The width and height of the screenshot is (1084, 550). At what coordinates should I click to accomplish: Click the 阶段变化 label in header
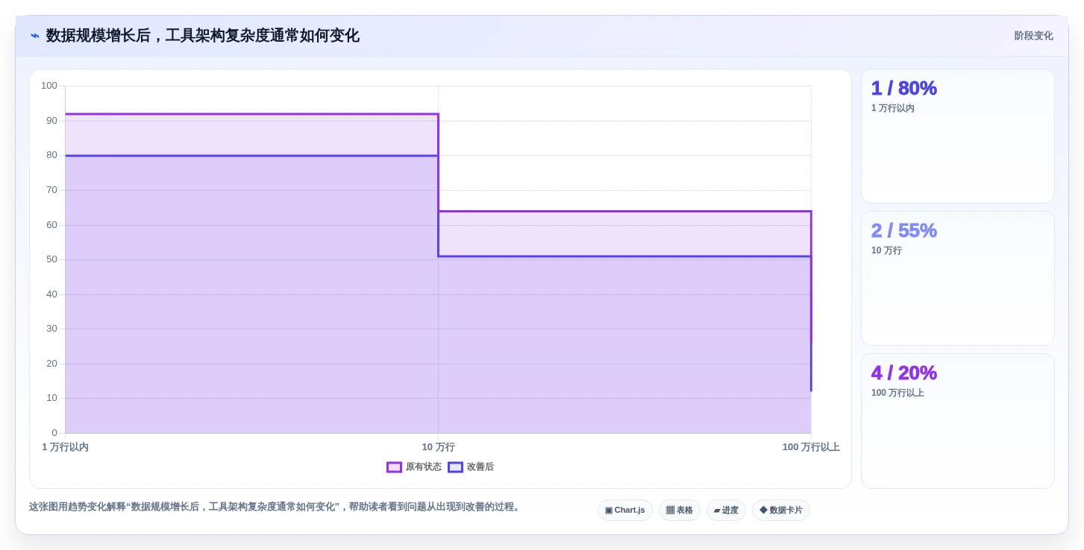click(1033, 36)
